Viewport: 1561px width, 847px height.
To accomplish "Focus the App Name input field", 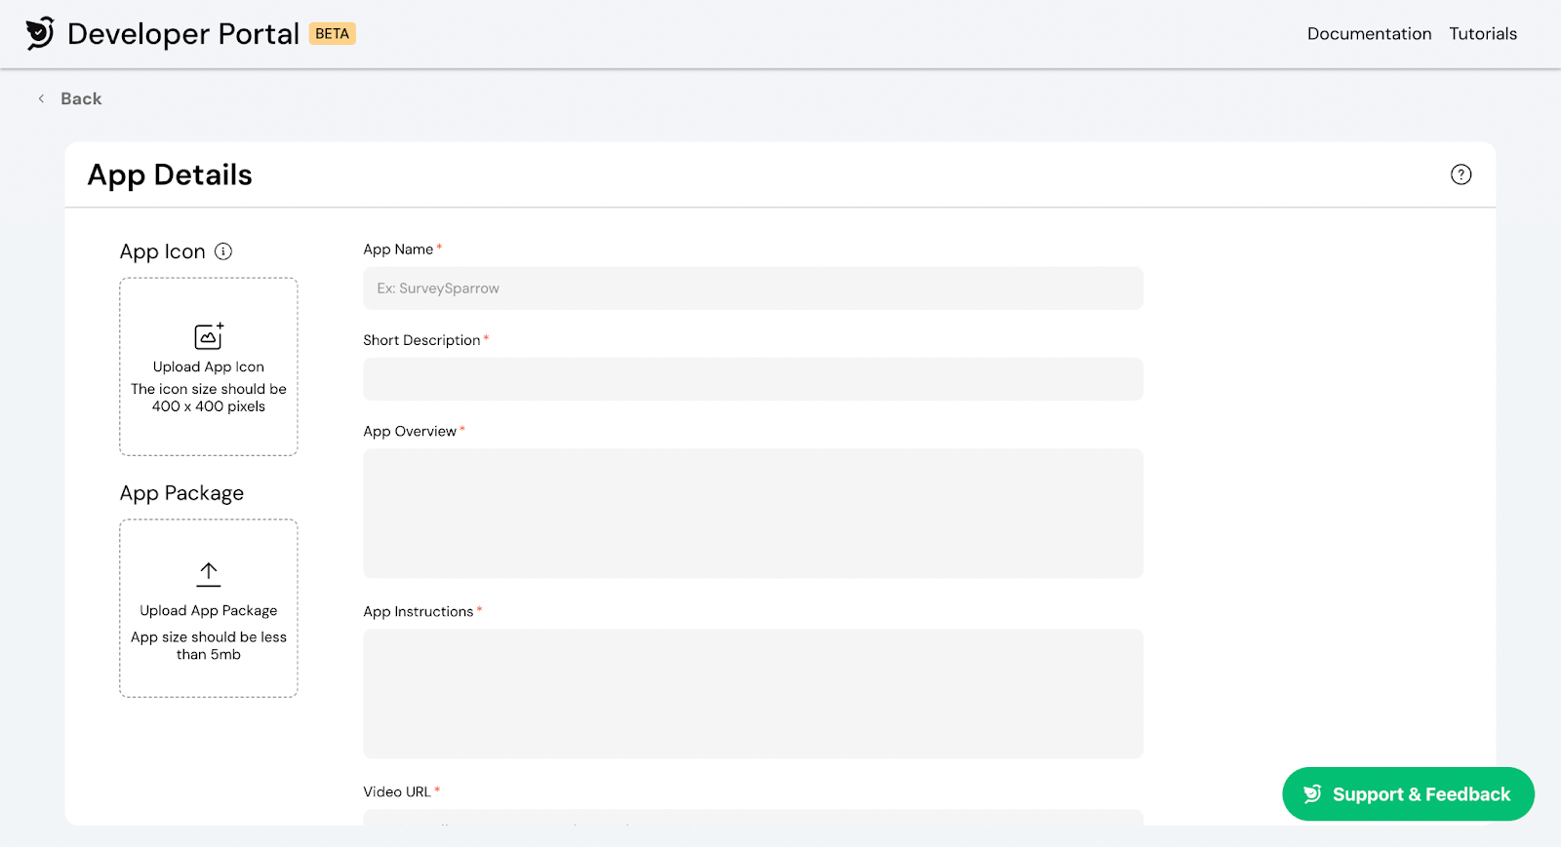I will tap(753, 289).
